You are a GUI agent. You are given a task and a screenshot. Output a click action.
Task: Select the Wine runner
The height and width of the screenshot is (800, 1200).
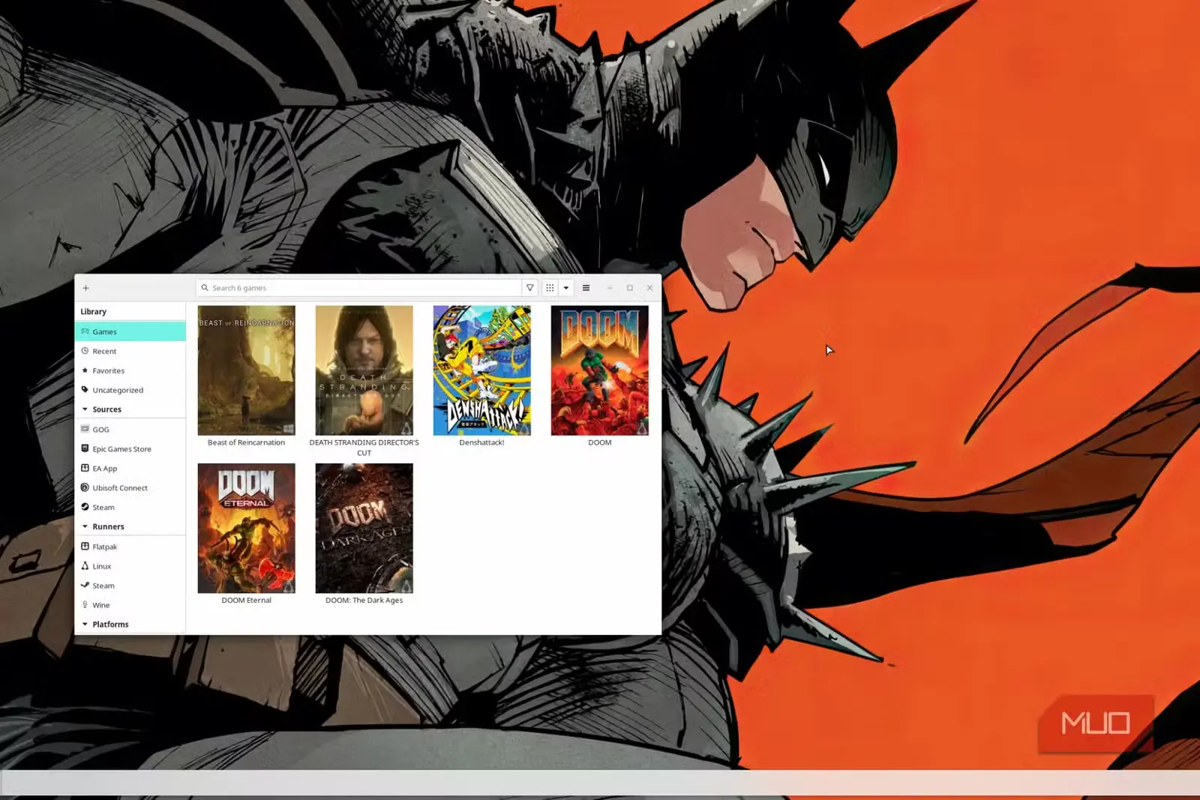(x=130, y=605)
